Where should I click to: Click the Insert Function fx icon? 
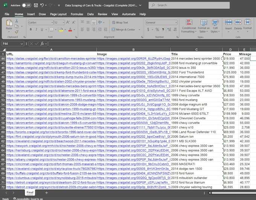[42, 44]
